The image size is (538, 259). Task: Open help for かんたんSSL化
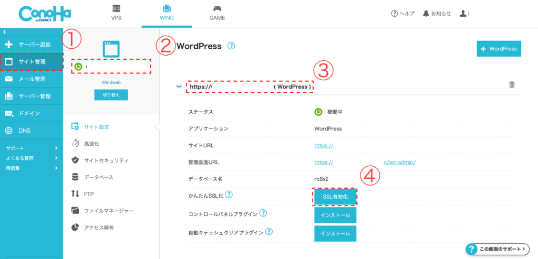(x=229, y=195)
